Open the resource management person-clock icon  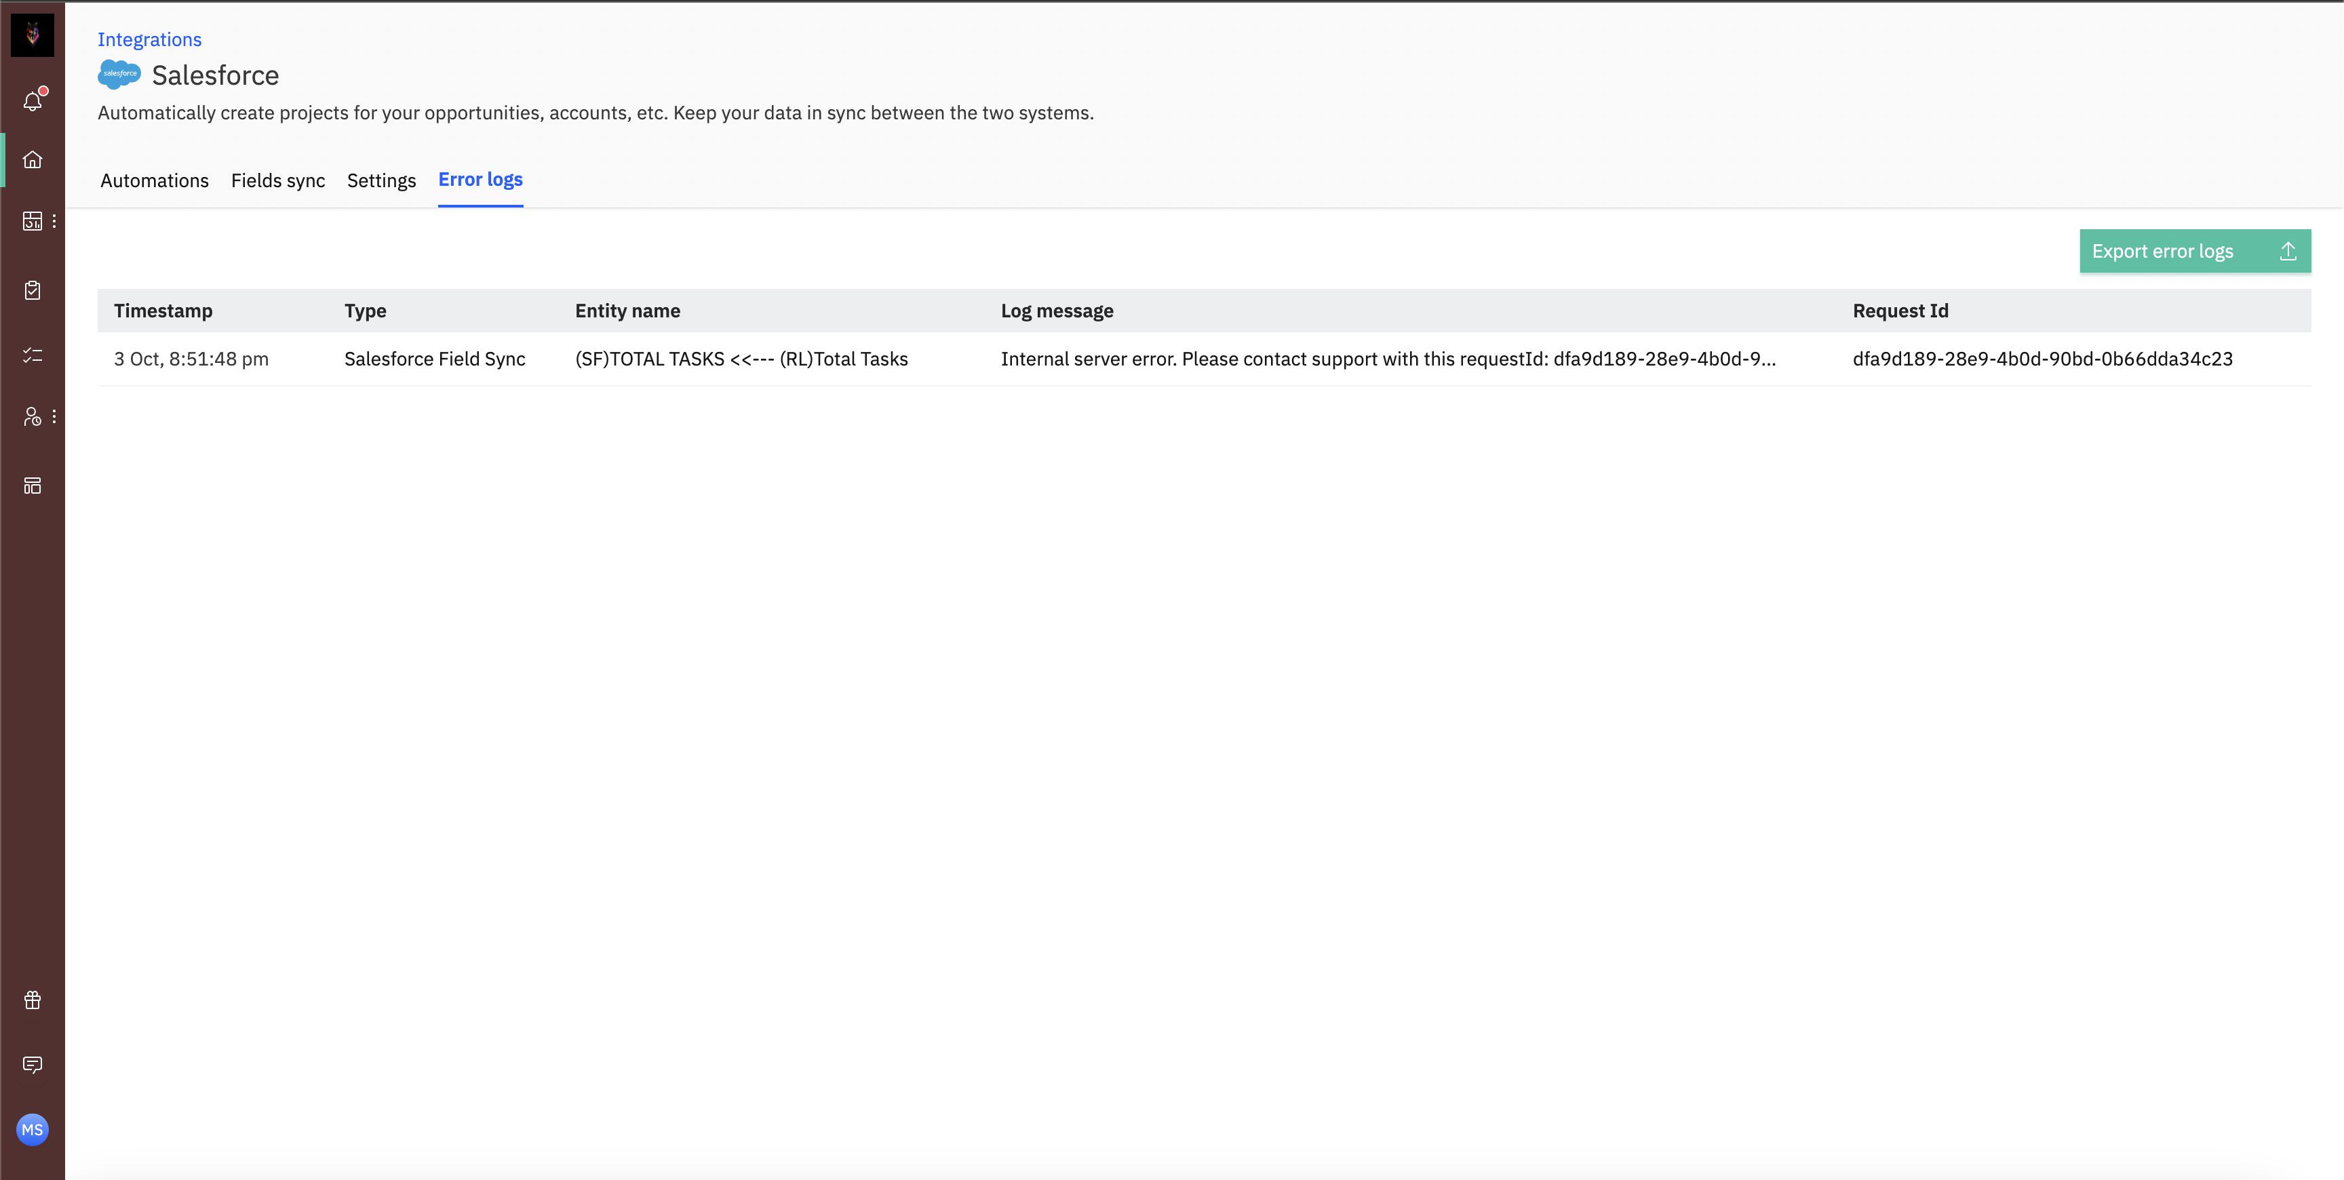coord(33,416)
